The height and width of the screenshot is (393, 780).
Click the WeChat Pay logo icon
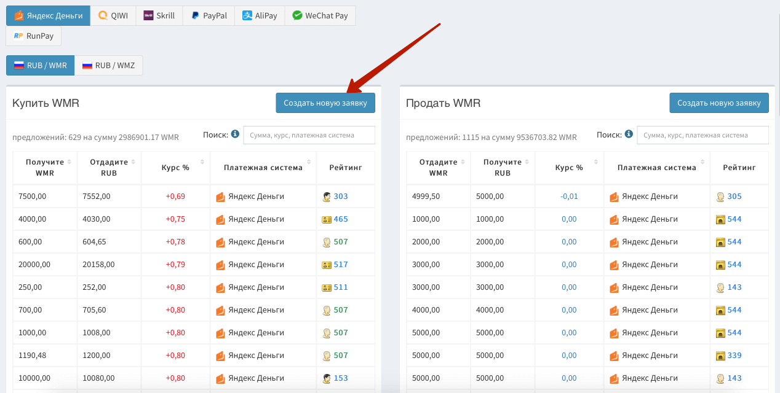(297, 16)
